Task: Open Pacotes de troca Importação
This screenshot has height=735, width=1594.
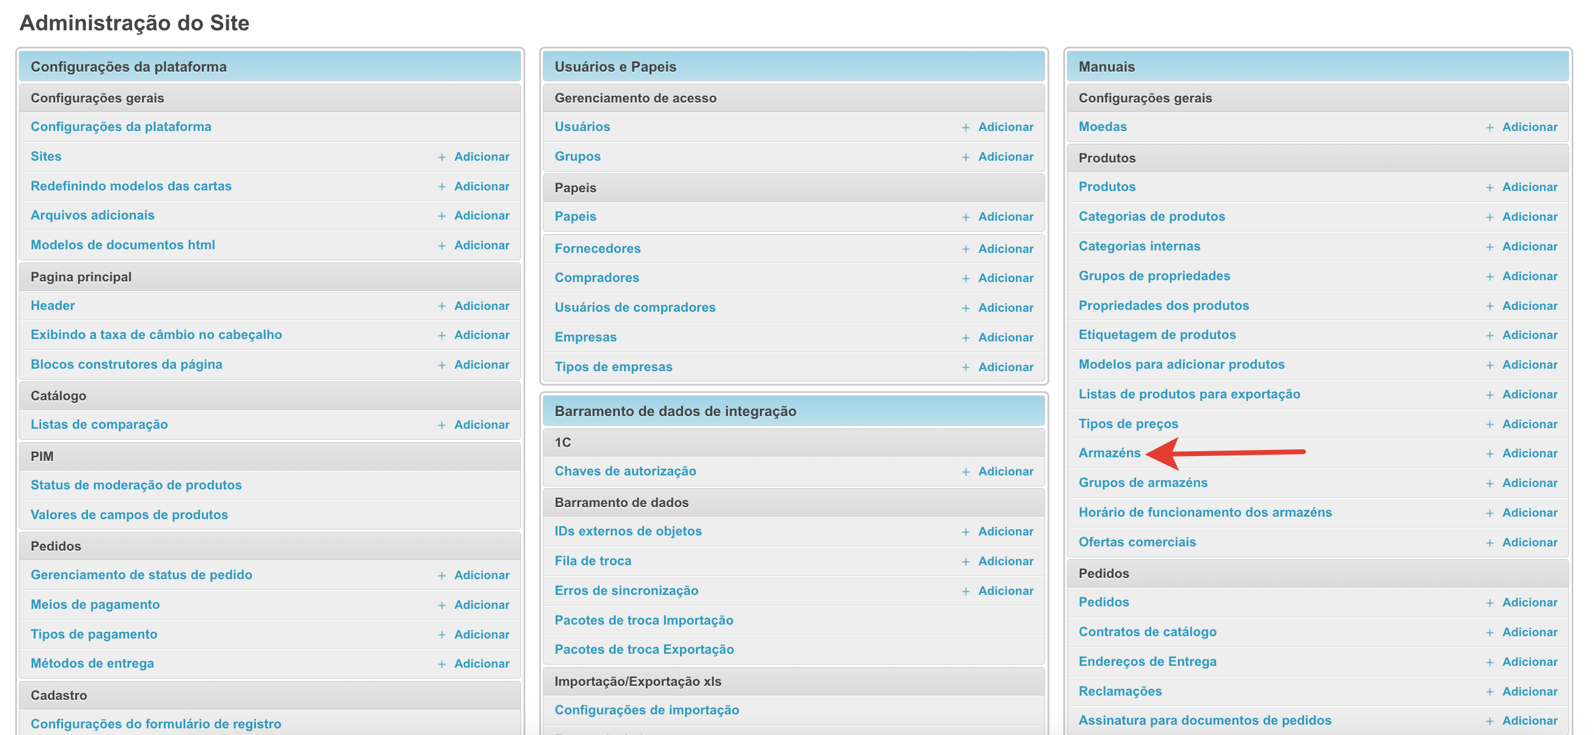Action: (x=644, y=620)
